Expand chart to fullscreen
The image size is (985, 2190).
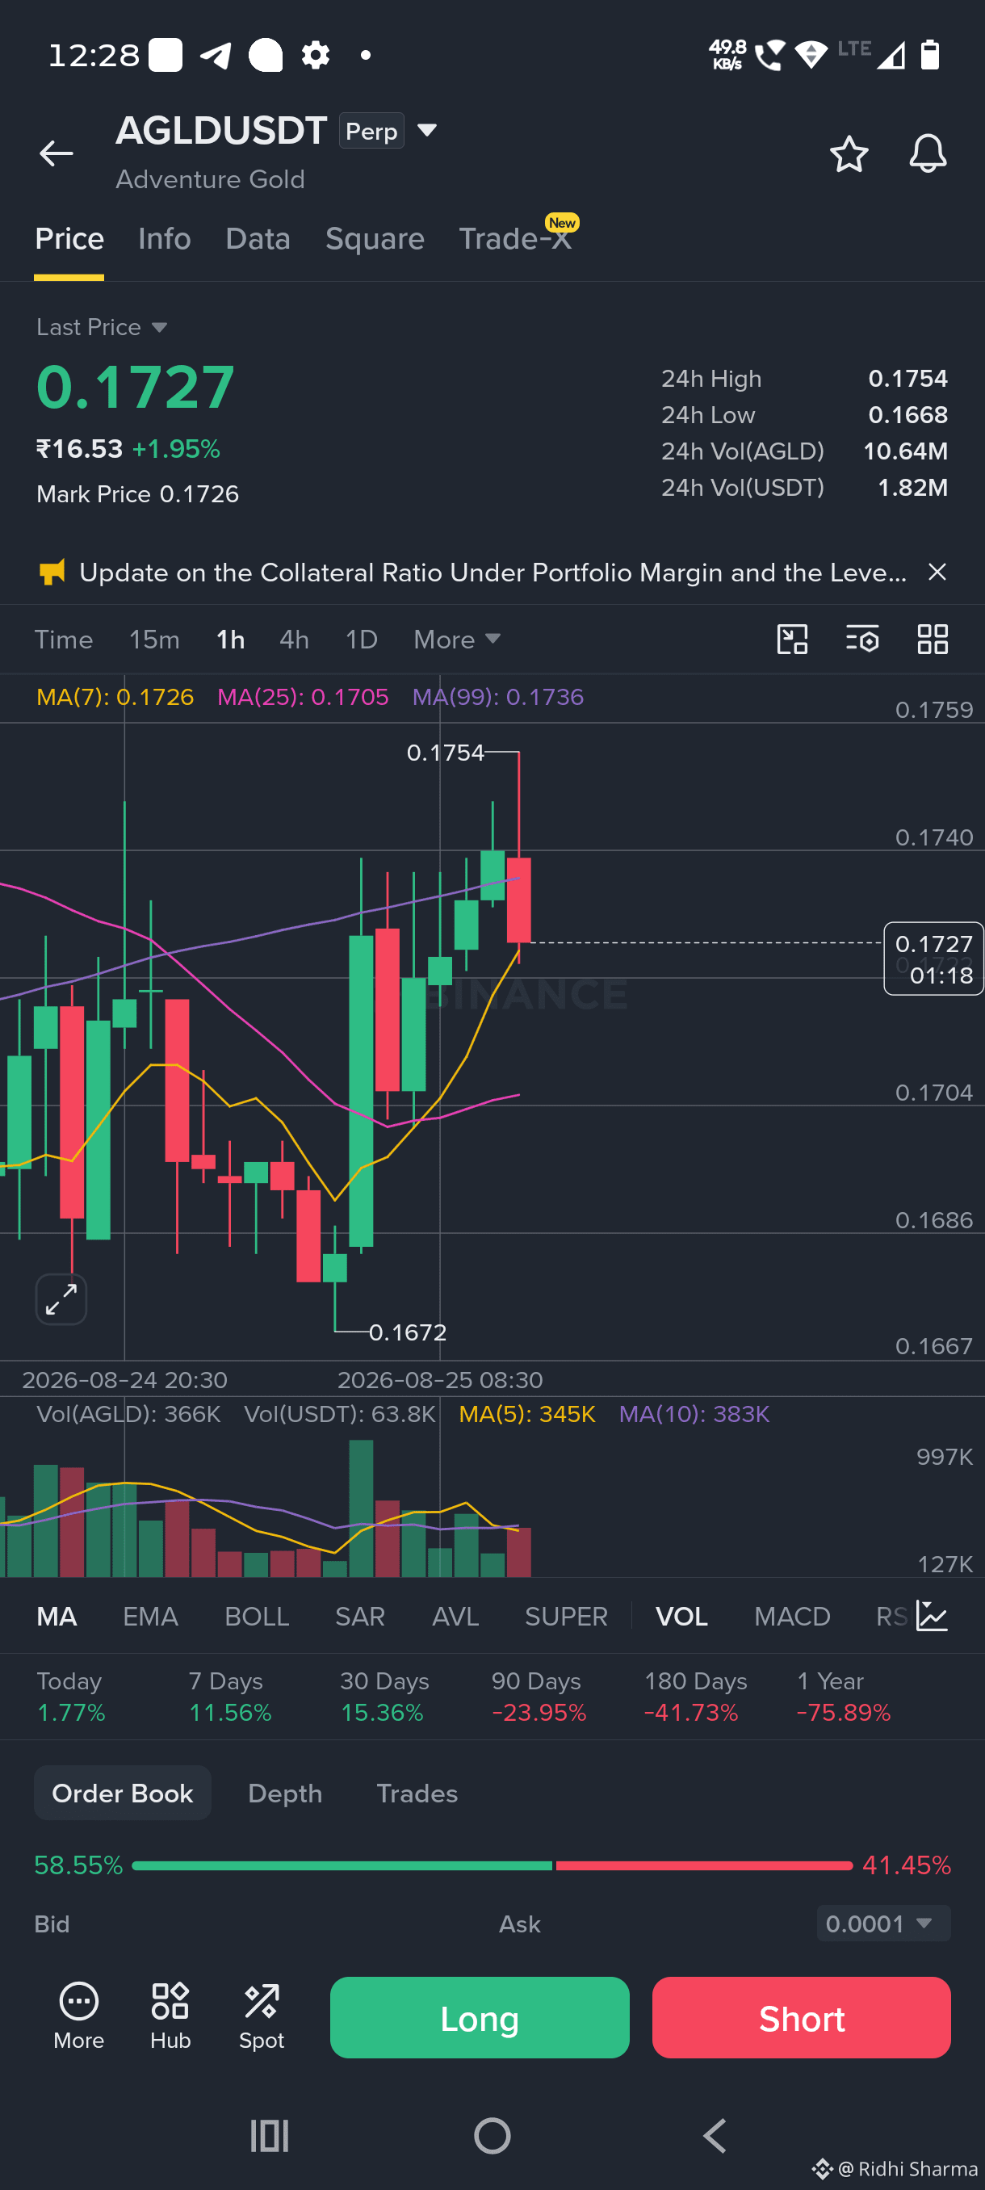(61, 1299)
